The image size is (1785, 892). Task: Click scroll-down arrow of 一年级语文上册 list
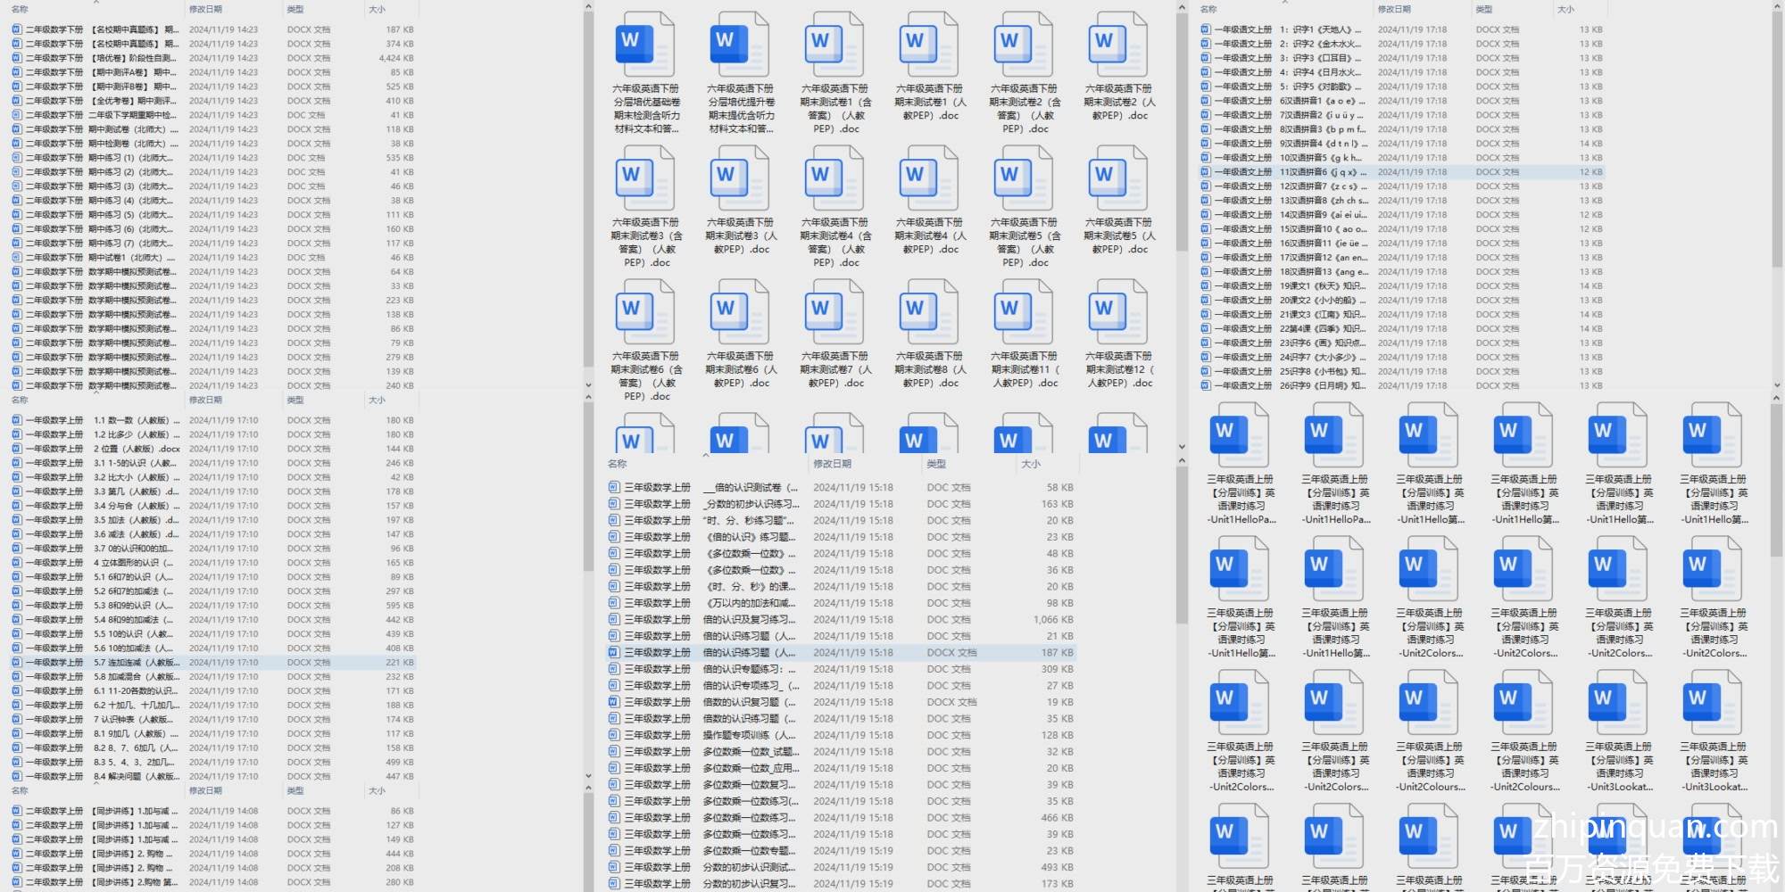[x=1776, y=385]
